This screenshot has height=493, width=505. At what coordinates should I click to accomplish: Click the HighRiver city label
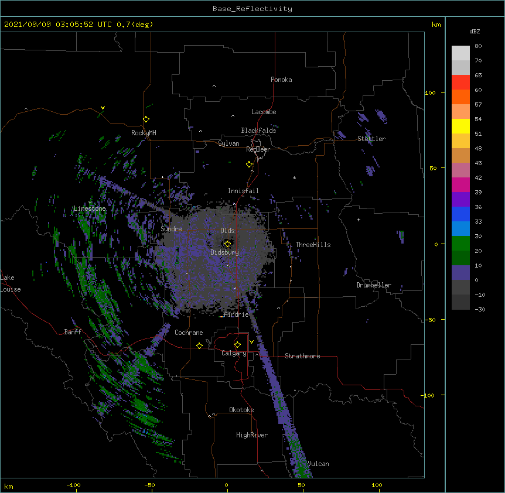point(252,435)
